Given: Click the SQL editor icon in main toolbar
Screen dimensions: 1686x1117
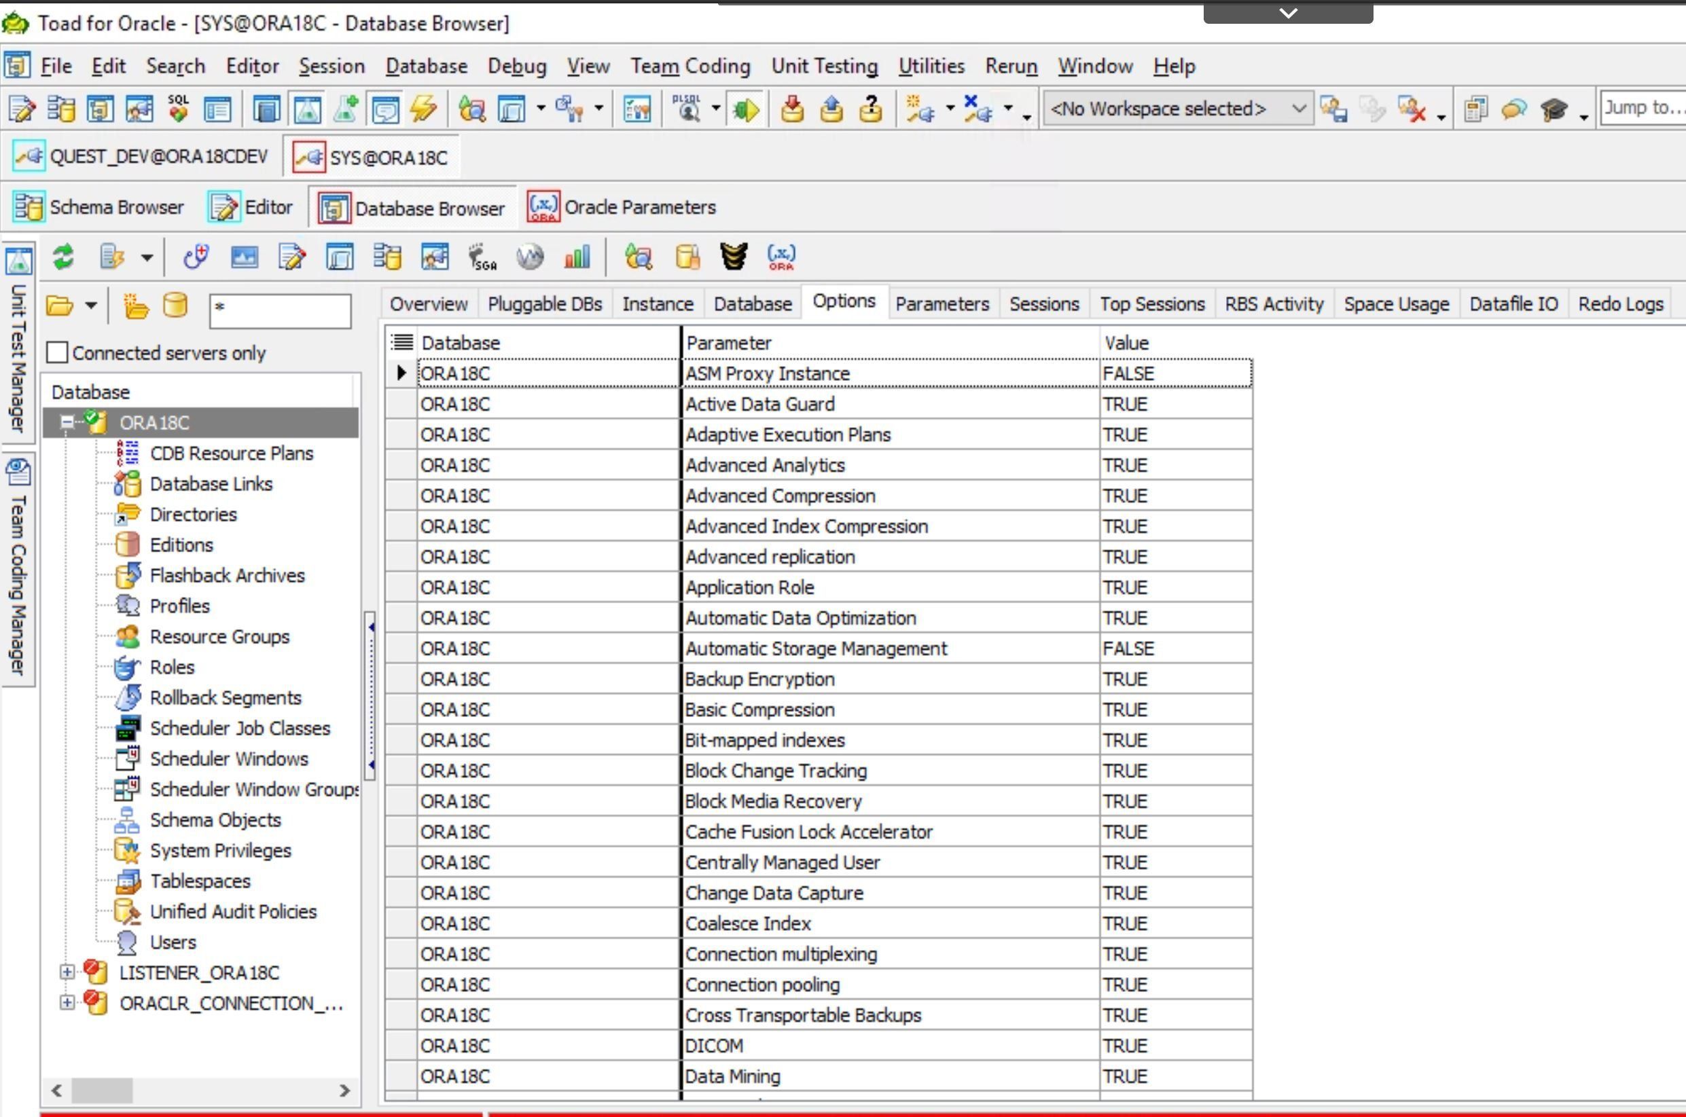Looking at the screenshot, I should (178, 109).
